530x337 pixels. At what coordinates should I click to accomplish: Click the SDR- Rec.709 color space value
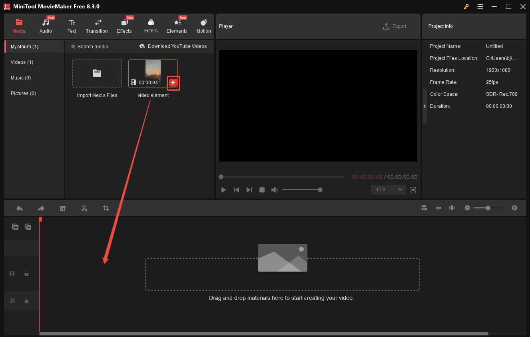pyautogui.click(x=502, y=94)
